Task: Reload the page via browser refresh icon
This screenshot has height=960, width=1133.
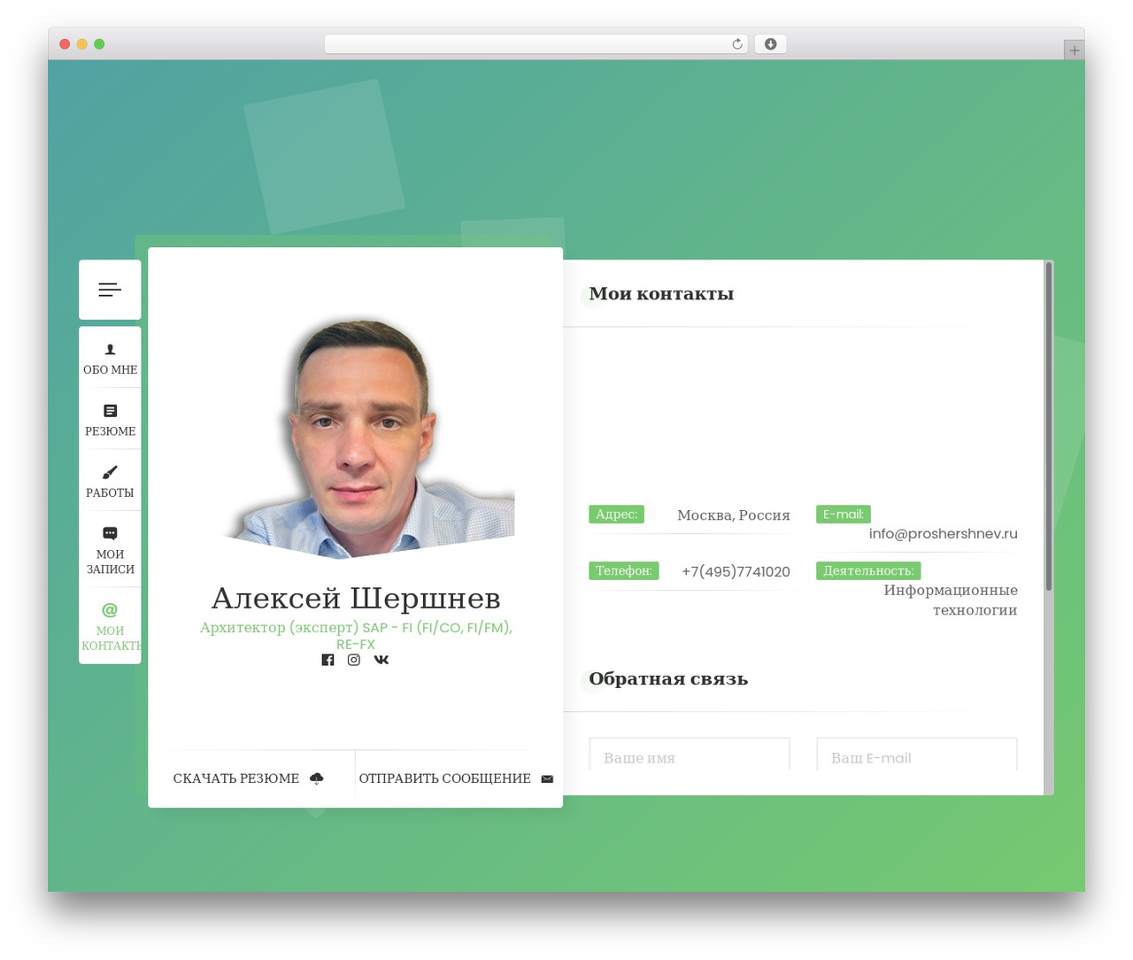Action: 736,44
